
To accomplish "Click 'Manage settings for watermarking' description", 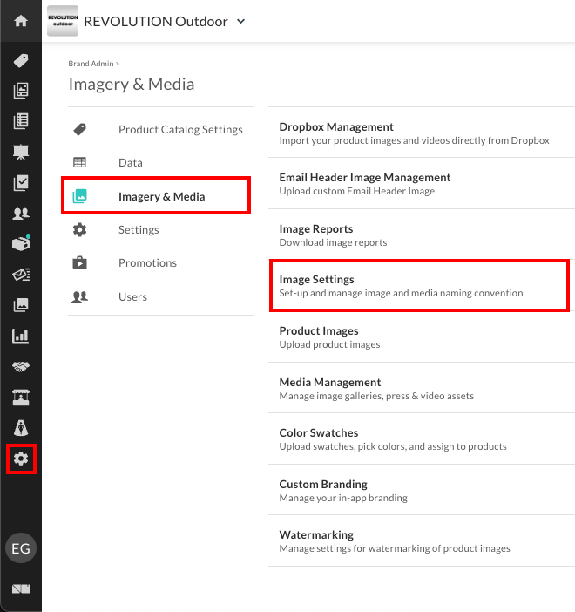I will [x=395, y=548].
